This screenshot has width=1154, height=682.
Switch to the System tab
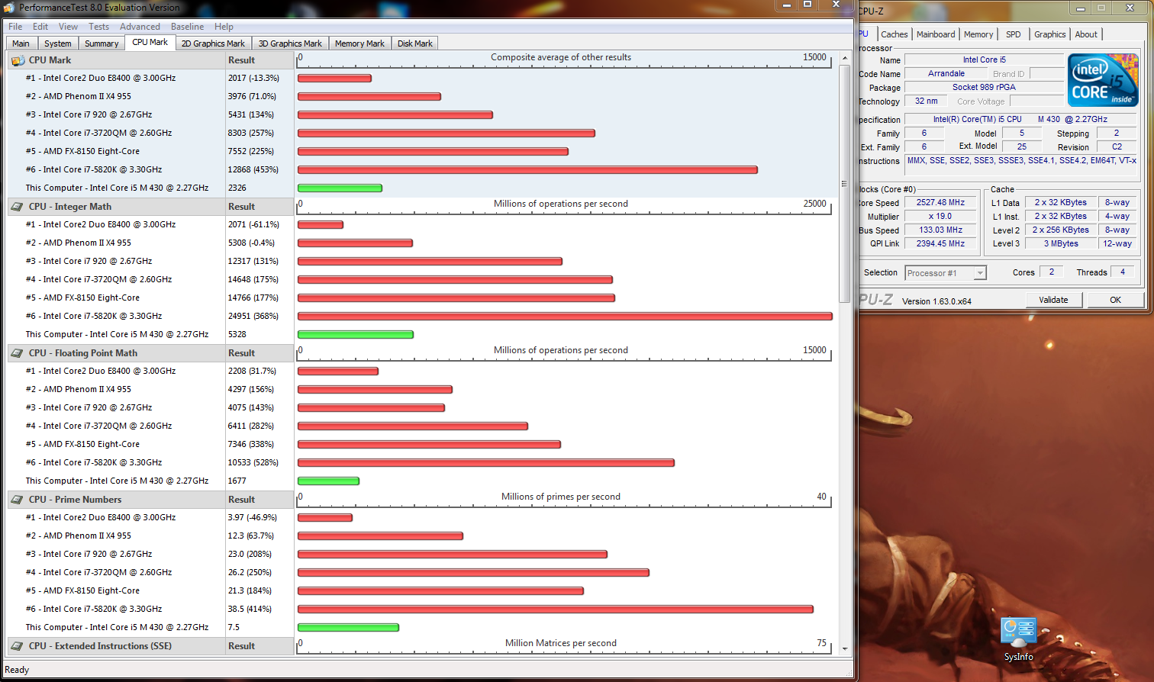(58, 43)
